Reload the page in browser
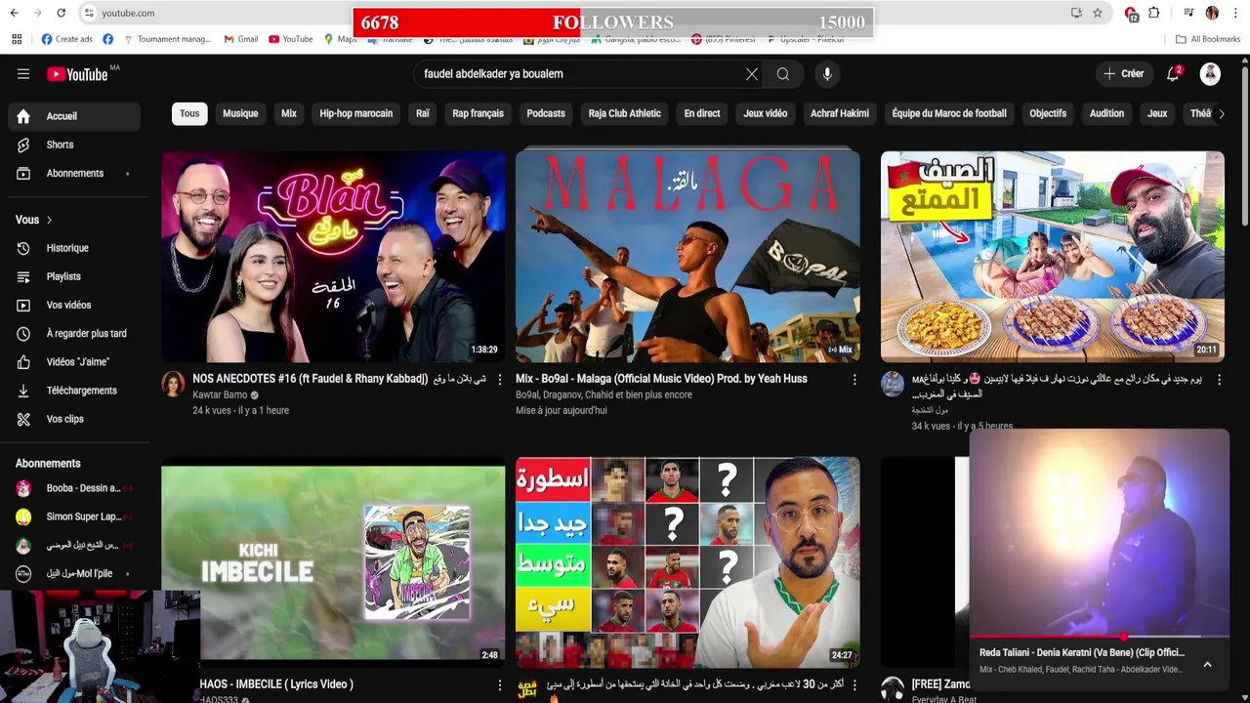Screen dimensions: 1250x703 click(61, 13)
